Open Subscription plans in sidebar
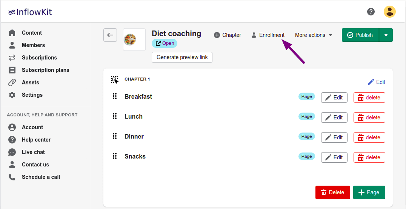Viewport: 406px width, 209px height. (x=45, y=70)
